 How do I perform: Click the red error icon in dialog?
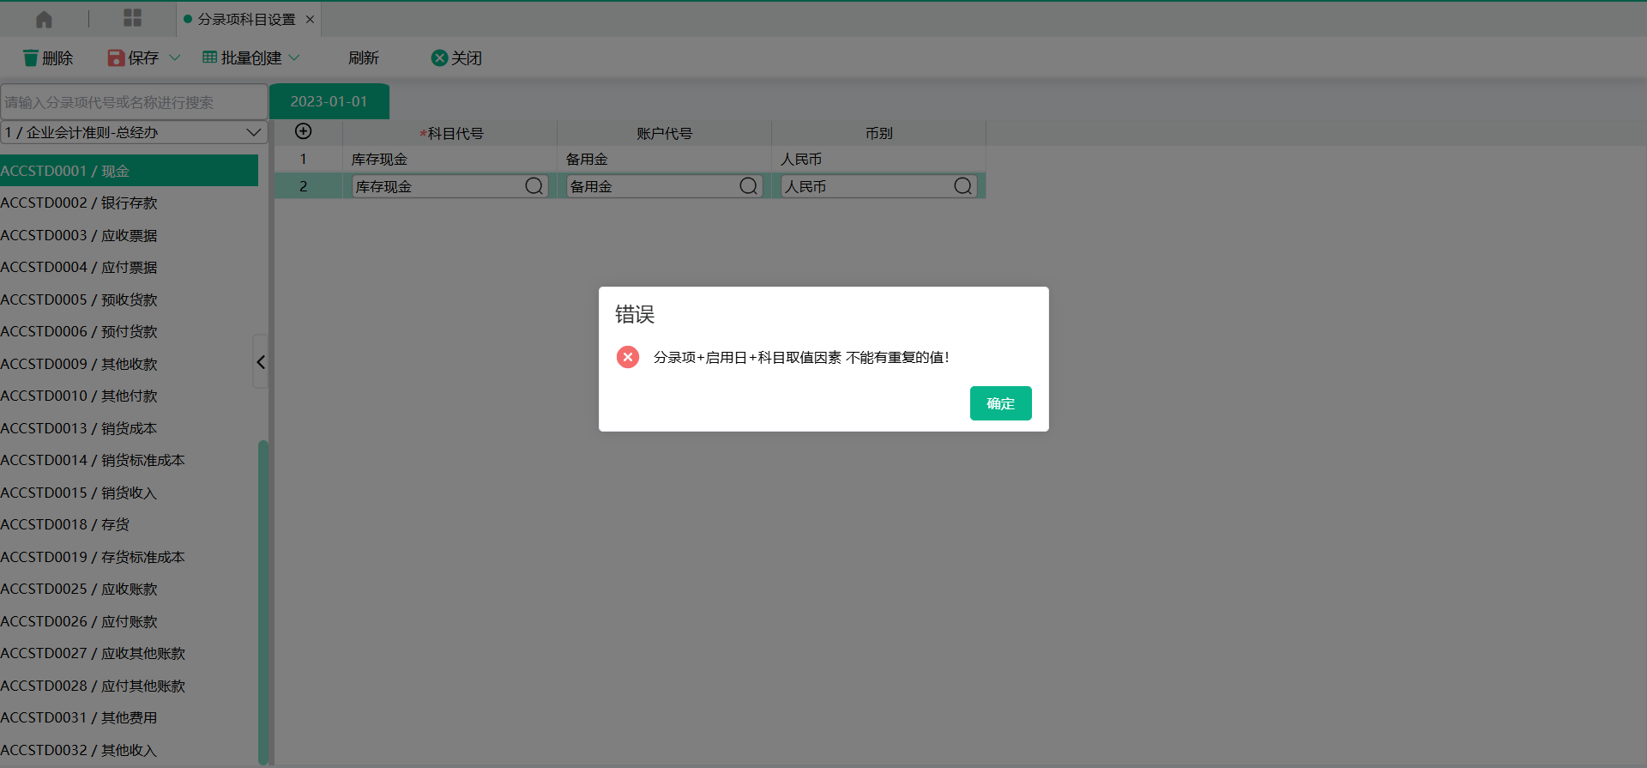pos(628,357)
